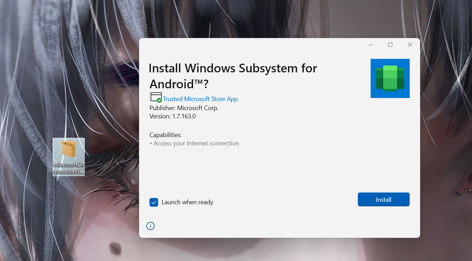This screenshot has width=472, height=261.
Task: Click 'Install Windows Subsystem for Android' heading
Action: [x=233, y=76]
